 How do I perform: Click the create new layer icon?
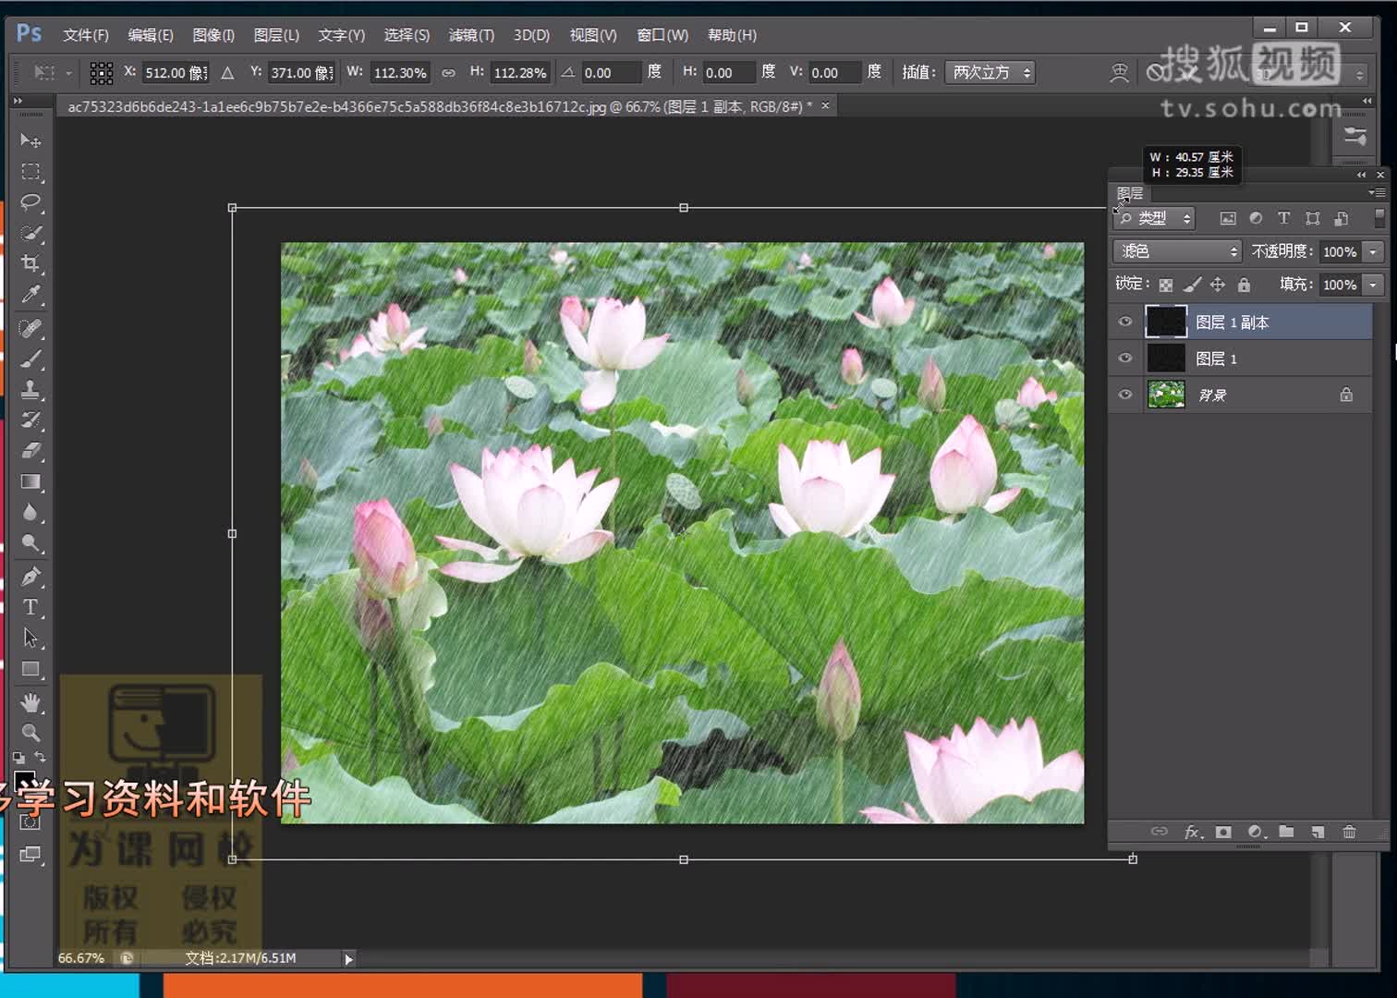(1318, 832)
